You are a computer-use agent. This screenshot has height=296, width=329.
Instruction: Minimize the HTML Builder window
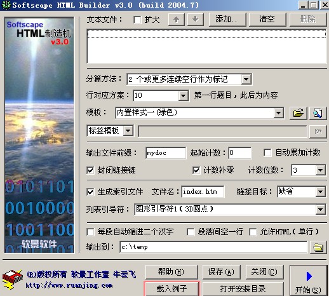tap(303, 5)
